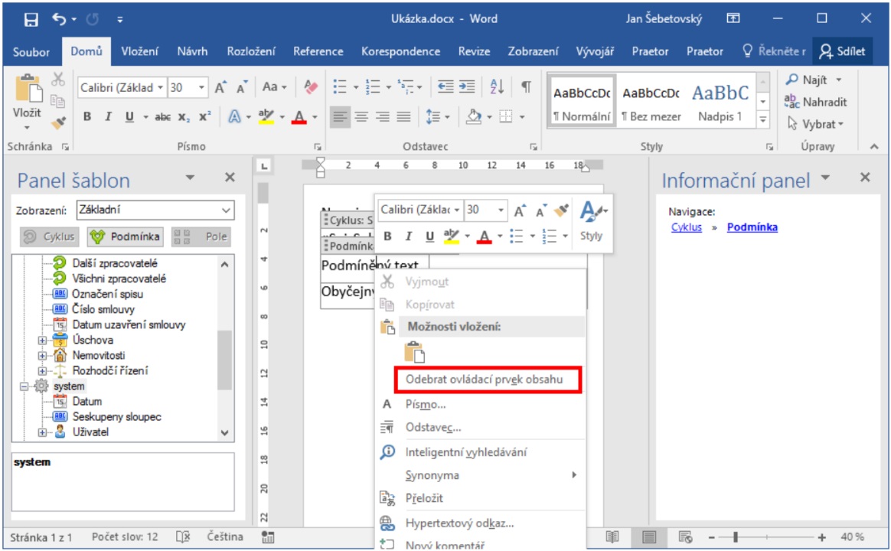Switch to the Vložení ribbon tab
The height and width of the screenshot is (551, 891).
(140, 51)
